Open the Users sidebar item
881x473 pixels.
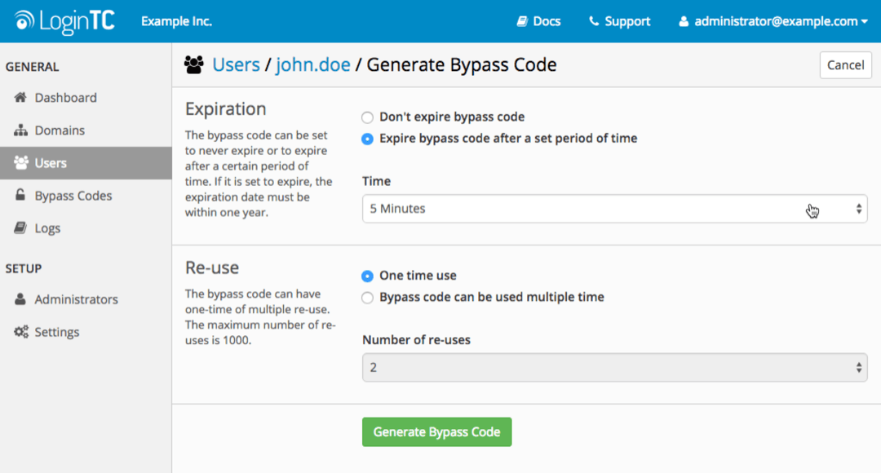pos(86,163)
